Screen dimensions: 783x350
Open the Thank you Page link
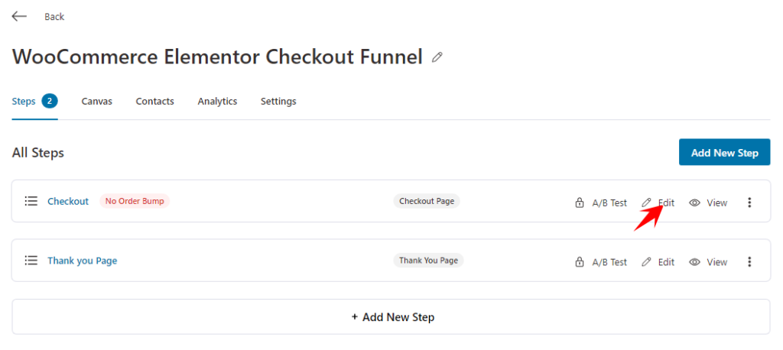coord(83,261)
